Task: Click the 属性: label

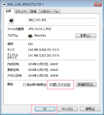Action: (10, 84)
